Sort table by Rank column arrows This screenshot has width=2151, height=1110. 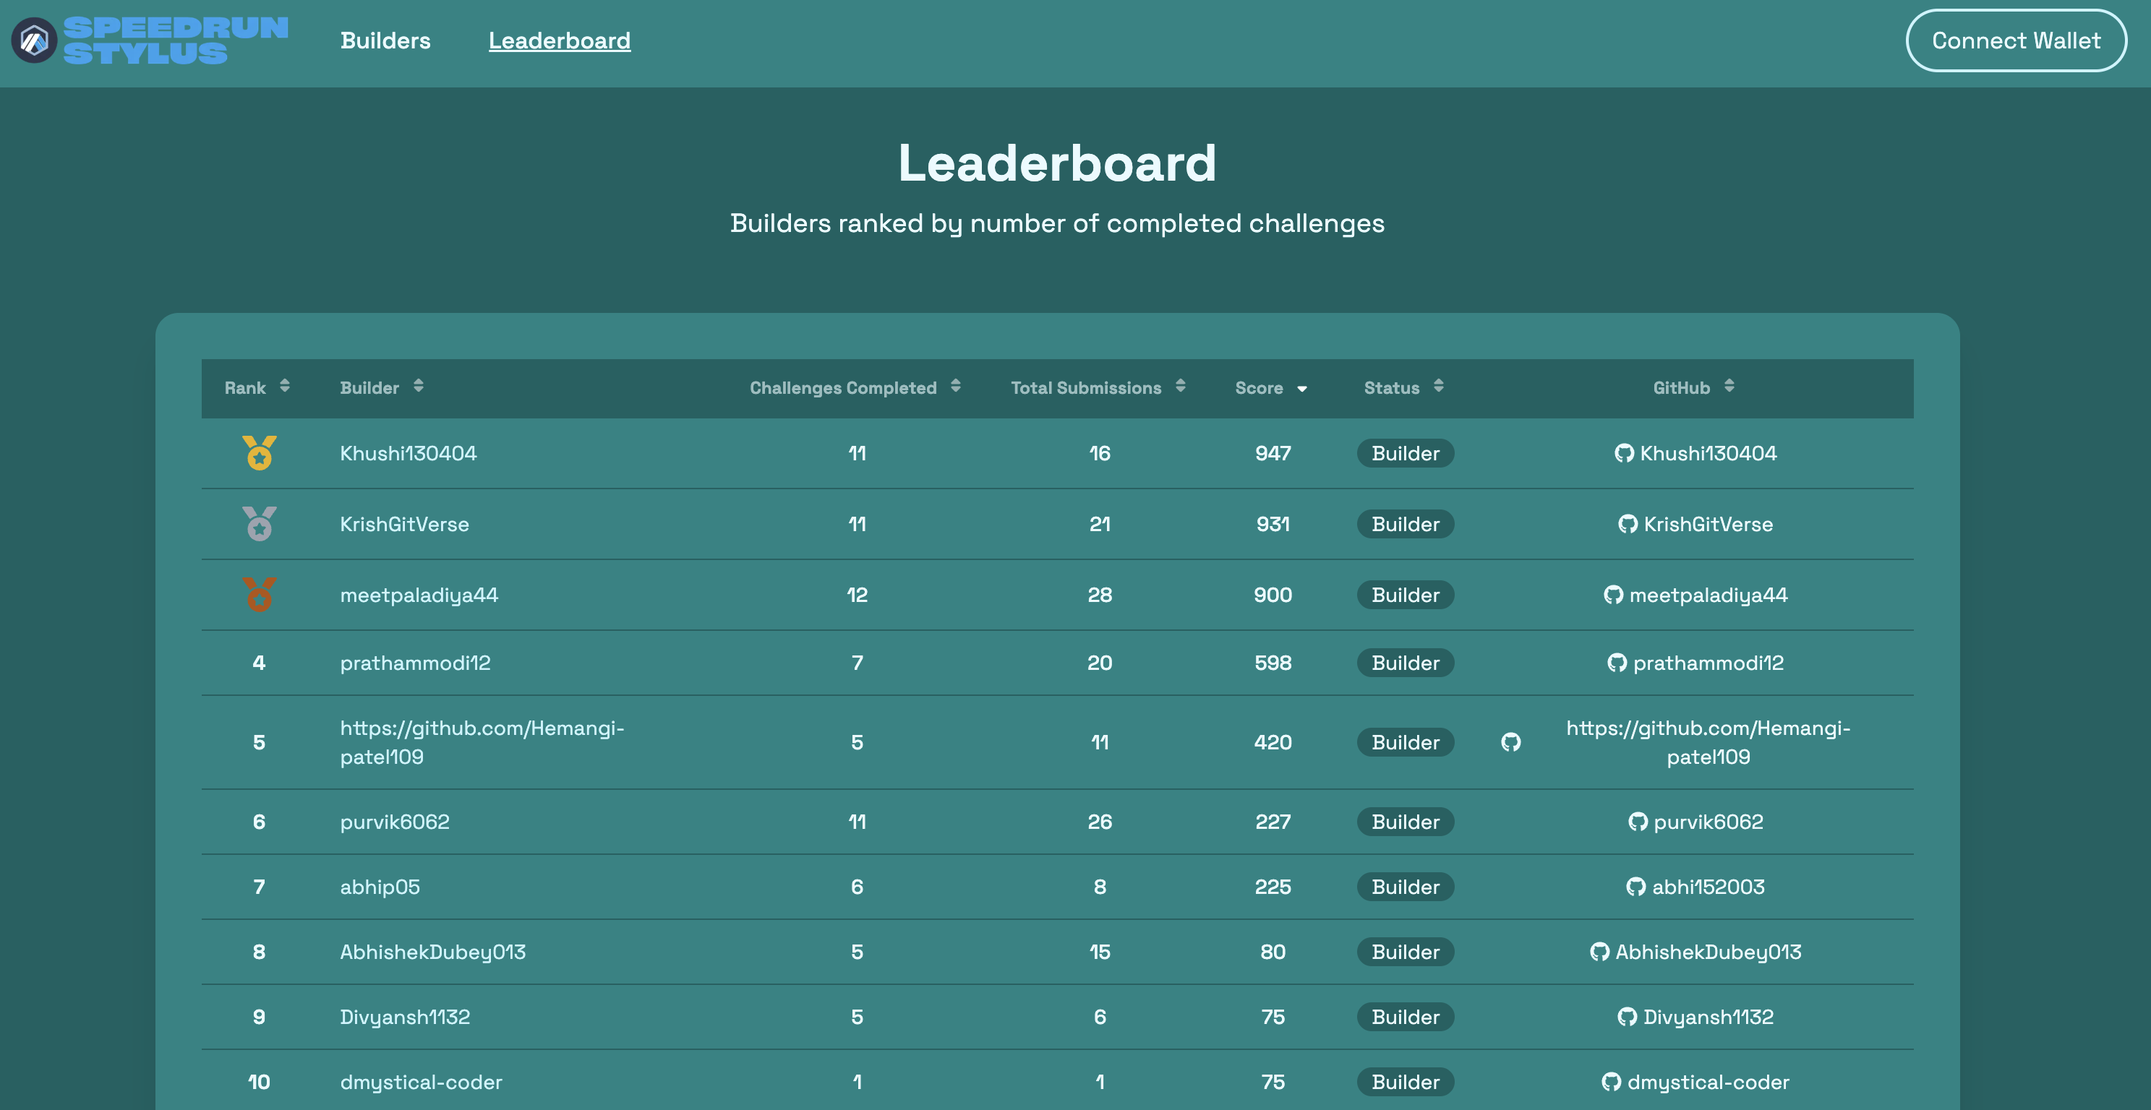[285, 387]
